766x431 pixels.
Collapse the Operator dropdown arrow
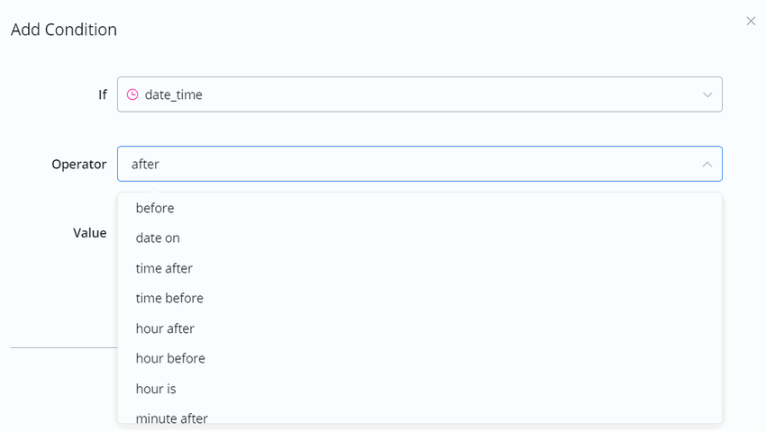(707, 165)
